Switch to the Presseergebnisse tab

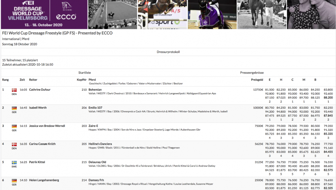tap(252, 73)
